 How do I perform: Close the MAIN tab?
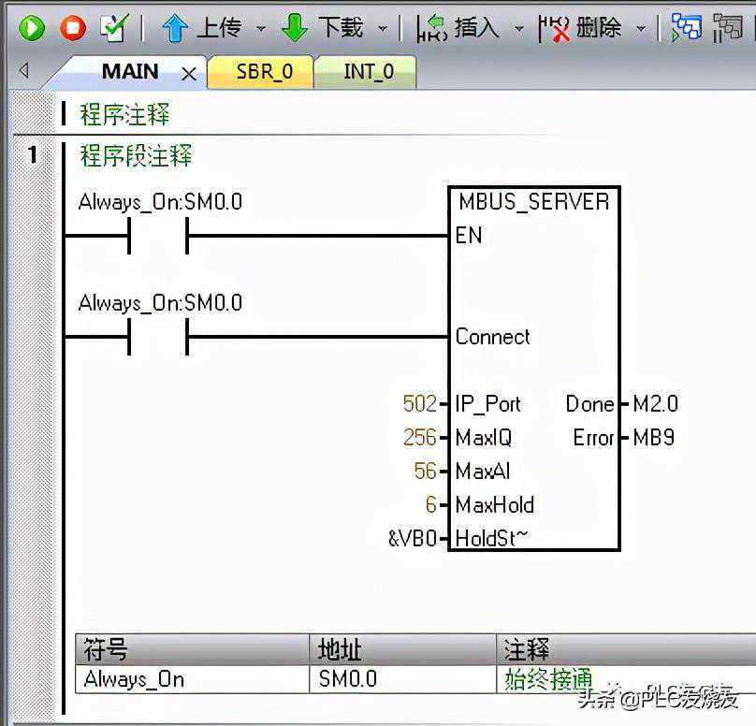point(188,73)
